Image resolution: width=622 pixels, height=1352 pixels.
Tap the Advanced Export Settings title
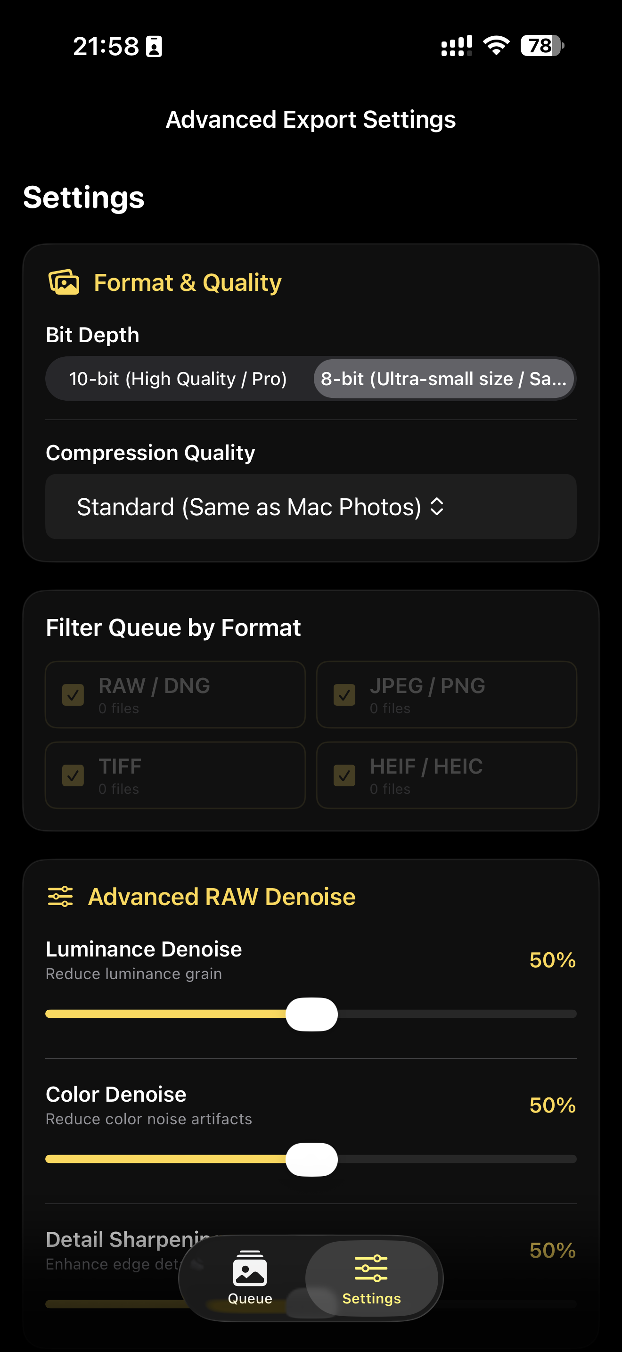click(x=311, y=119)
